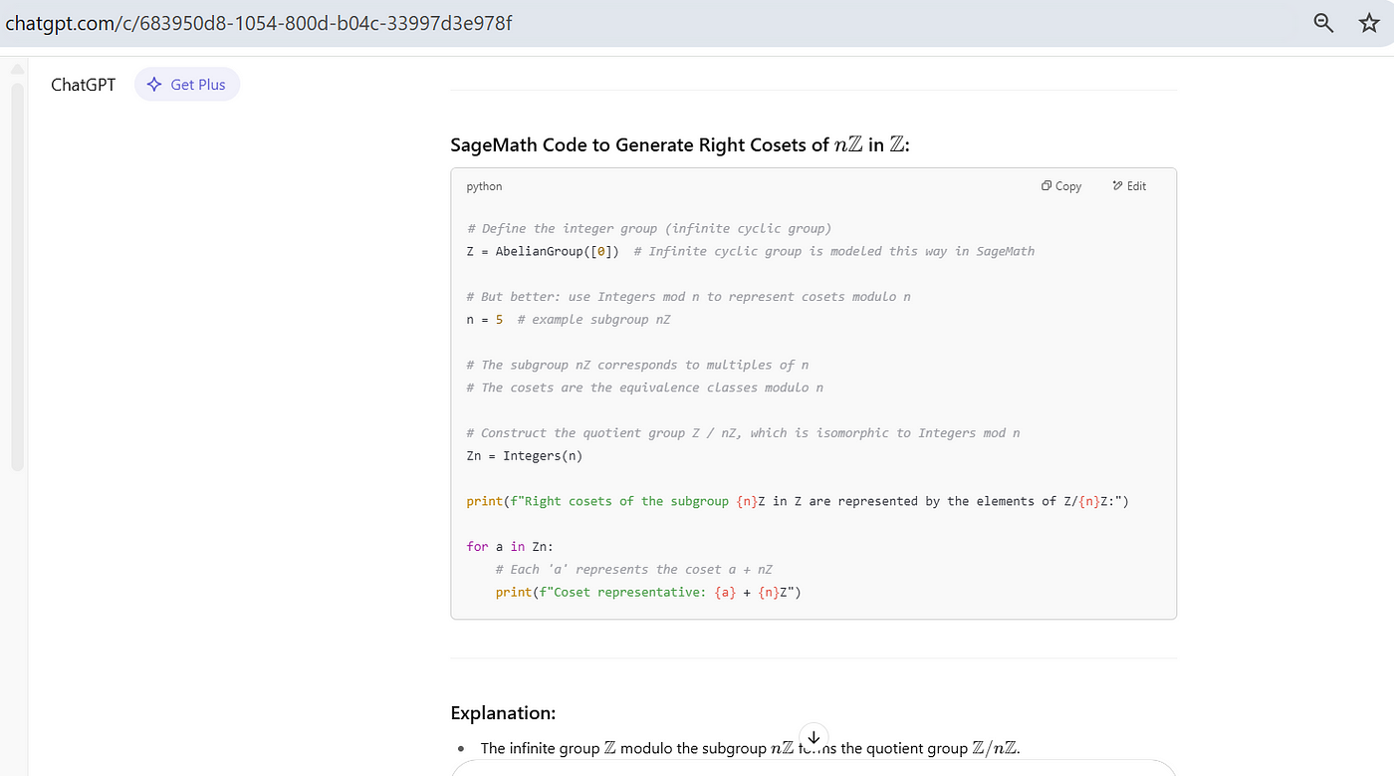Click the message input box at bottom
This screenshot has width=1394, height=776.
click(813, 768)
